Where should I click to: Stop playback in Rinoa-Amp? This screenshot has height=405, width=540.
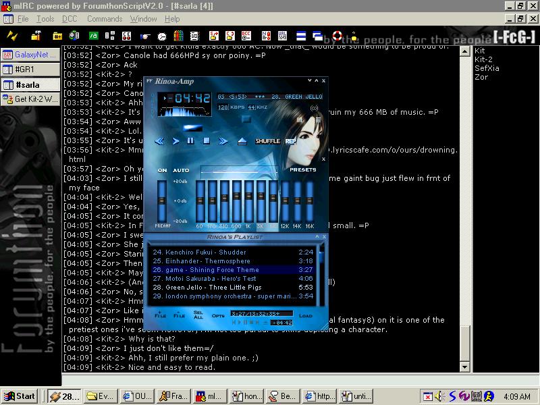(x=207, y=140)
